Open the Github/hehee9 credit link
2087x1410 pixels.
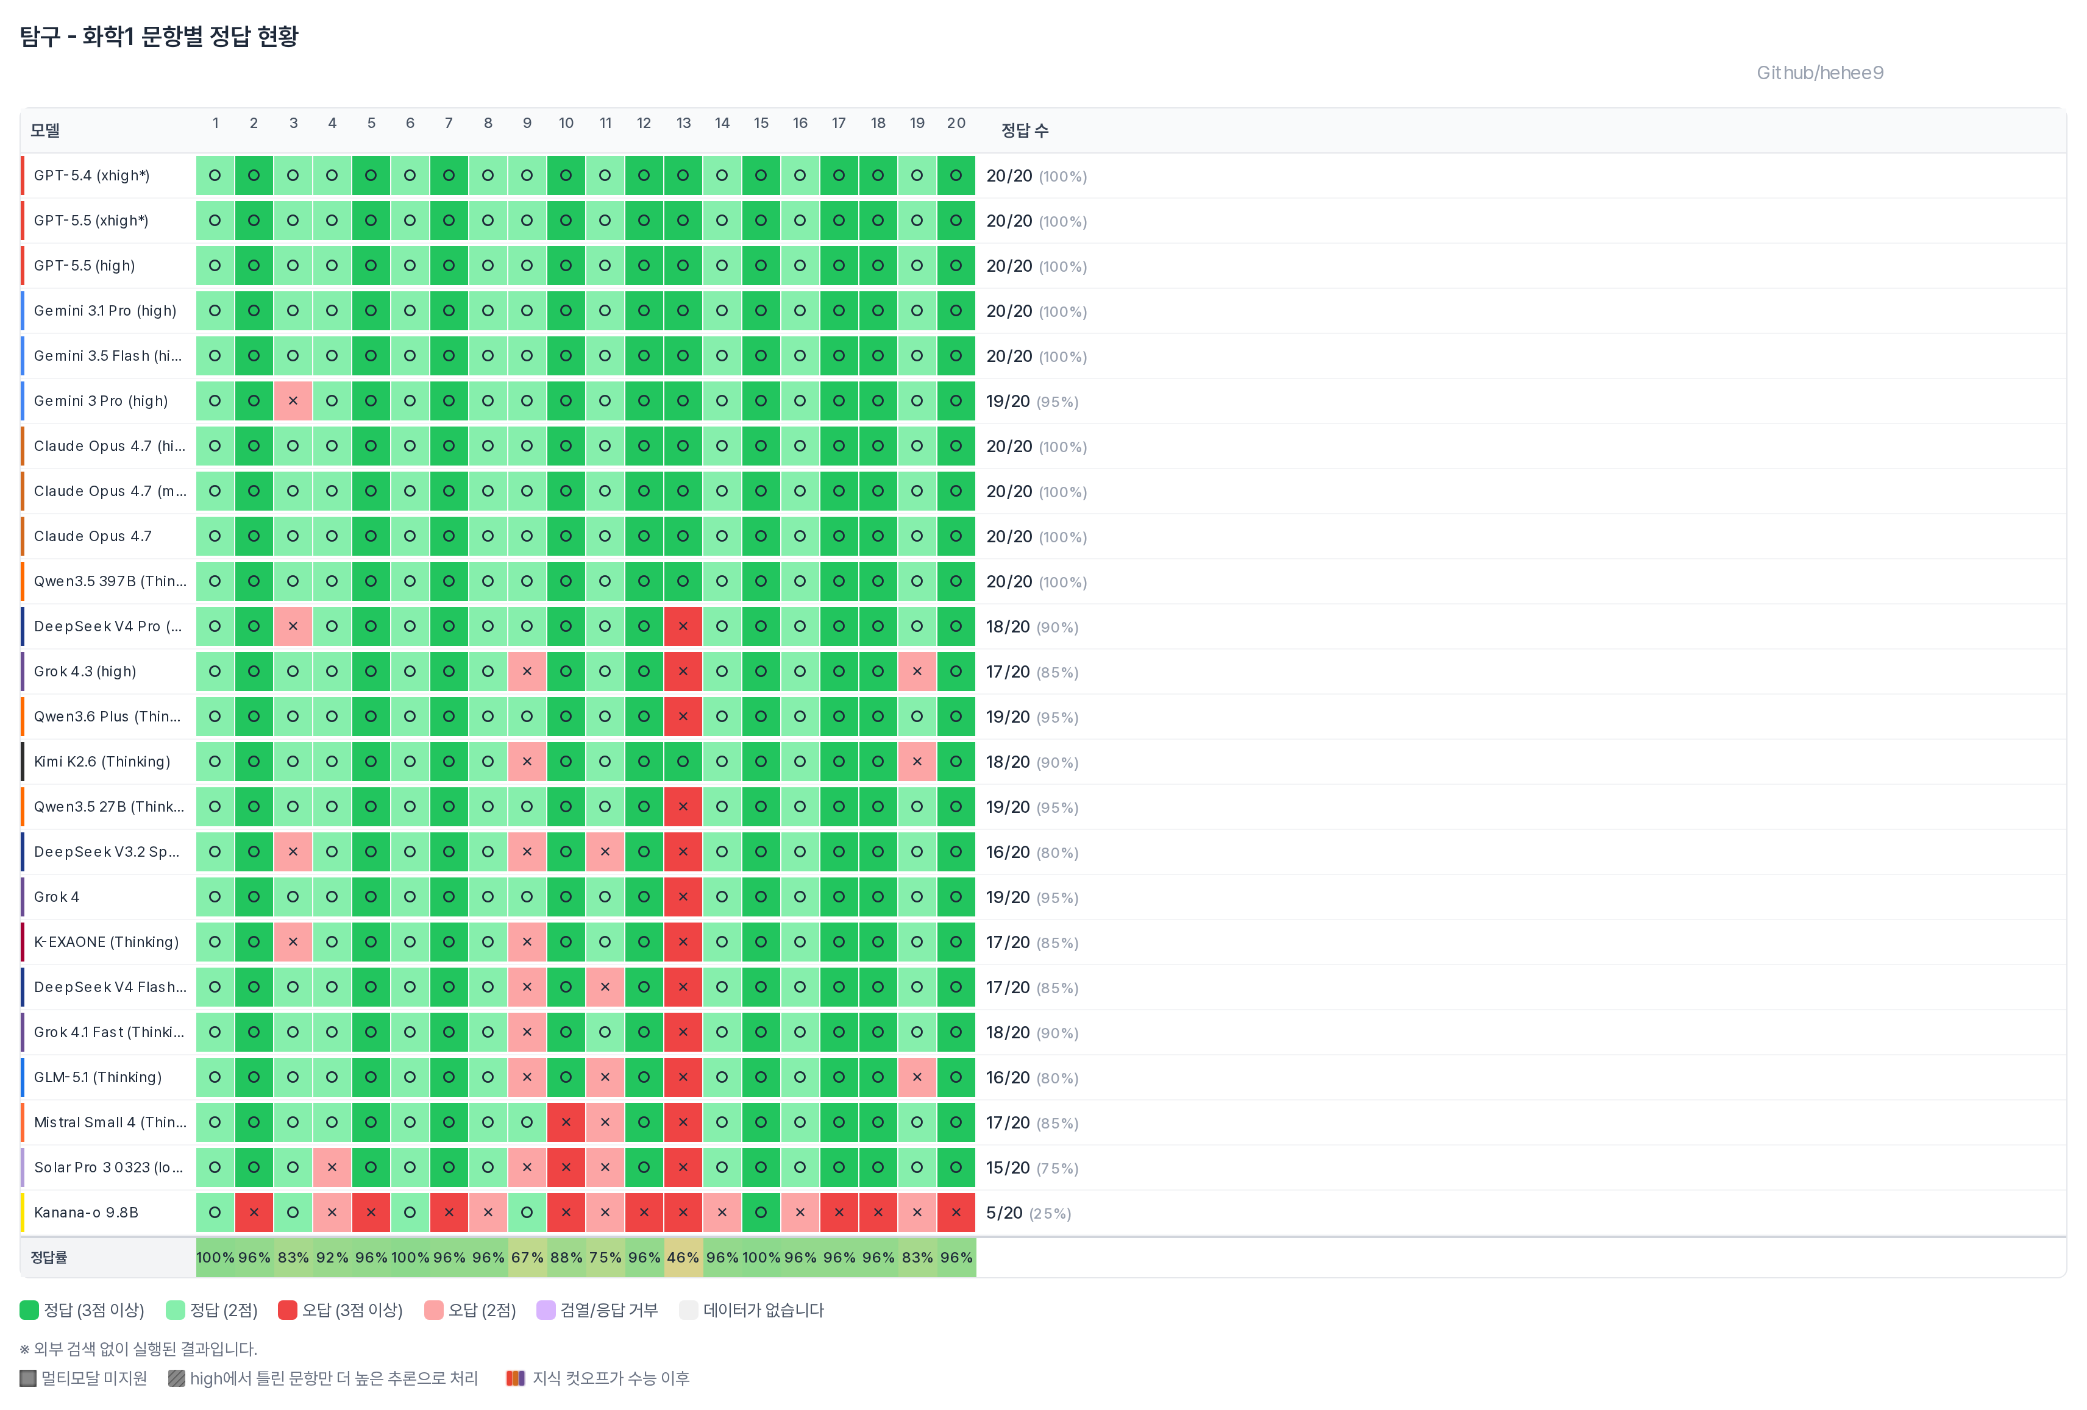[x=1820, y=74]
